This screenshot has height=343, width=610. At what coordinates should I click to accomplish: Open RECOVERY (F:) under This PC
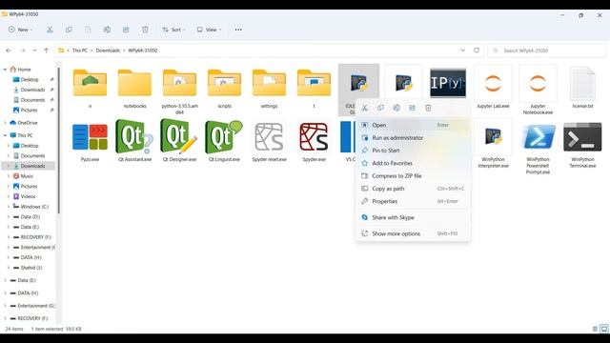tap(36, 237)
